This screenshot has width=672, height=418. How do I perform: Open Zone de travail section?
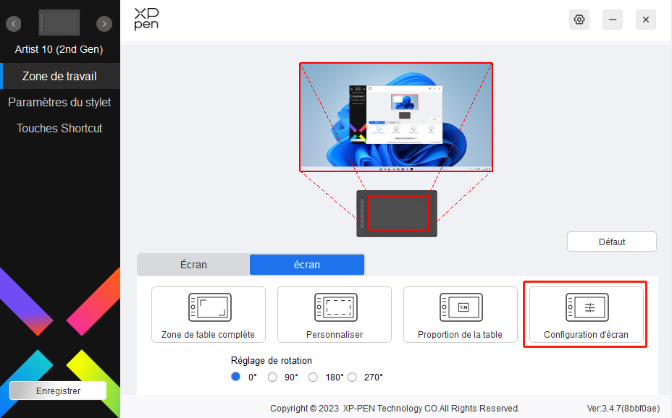pos(59,76)
